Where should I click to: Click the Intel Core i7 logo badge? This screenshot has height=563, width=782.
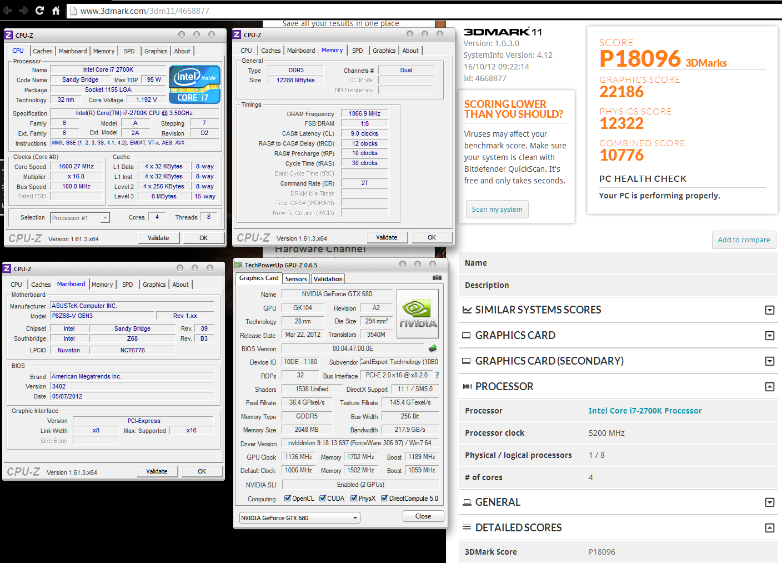tap(194, 84)
